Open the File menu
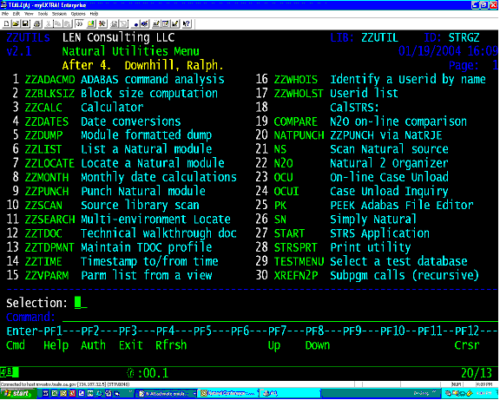 pos(5,14)
